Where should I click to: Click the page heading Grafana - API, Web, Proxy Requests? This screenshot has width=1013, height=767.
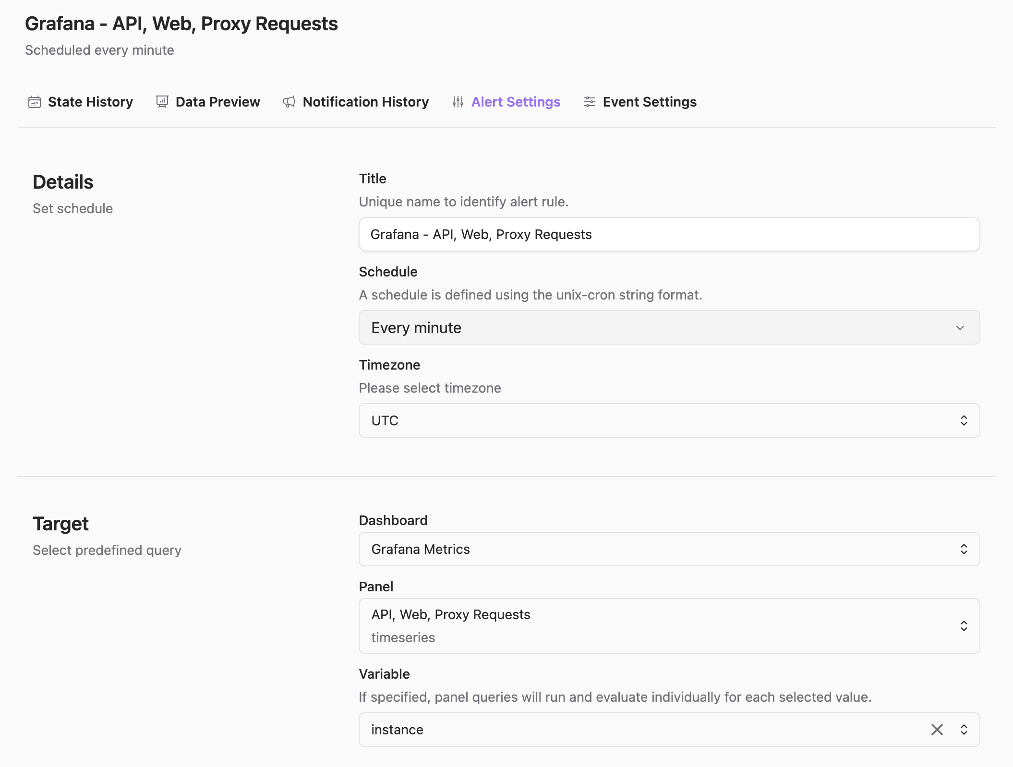[181, 24]
